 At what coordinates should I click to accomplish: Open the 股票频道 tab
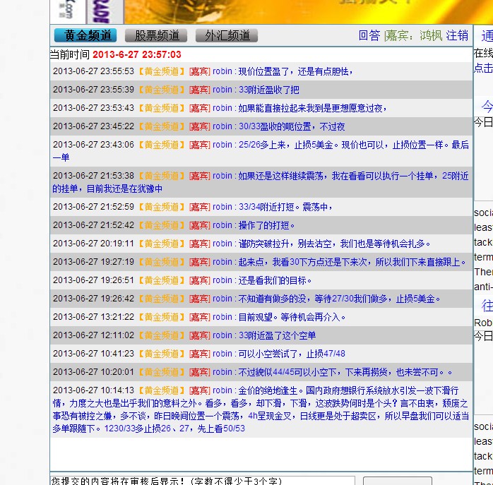coord(156,35)
